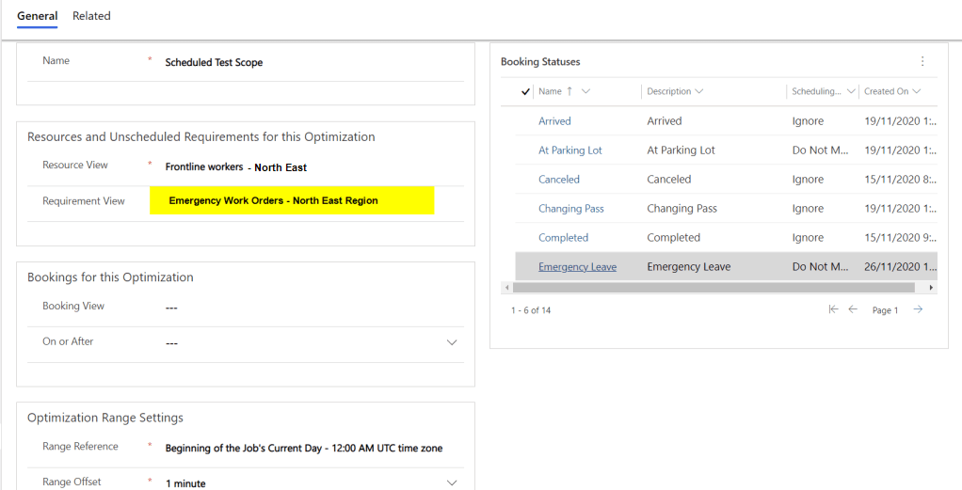Expand the On or After dropdown

452,342
